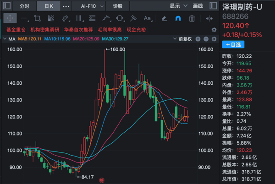
Task: Open the 诊股 tab
Action: click(117, 6)
